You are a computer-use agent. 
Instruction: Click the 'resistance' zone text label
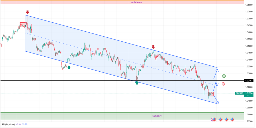coord(136,2)
